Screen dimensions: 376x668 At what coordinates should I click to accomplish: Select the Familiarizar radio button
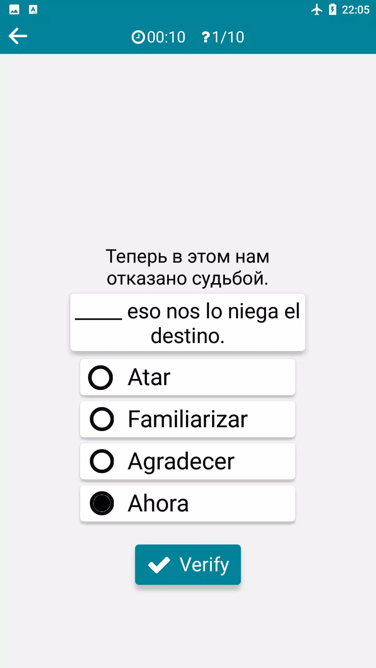(x=102, y=419)
